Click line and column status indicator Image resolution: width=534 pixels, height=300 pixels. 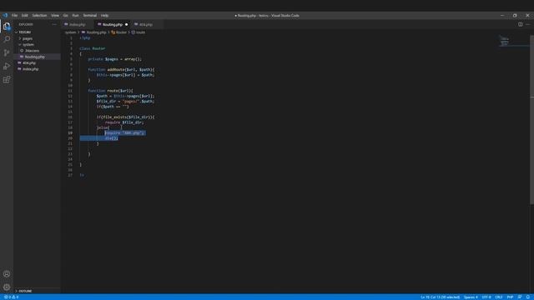coord(440,297)
